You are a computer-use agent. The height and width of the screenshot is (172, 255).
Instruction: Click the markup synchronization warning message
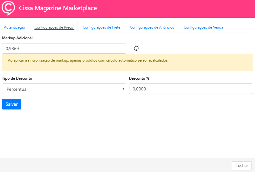[127, 62]
